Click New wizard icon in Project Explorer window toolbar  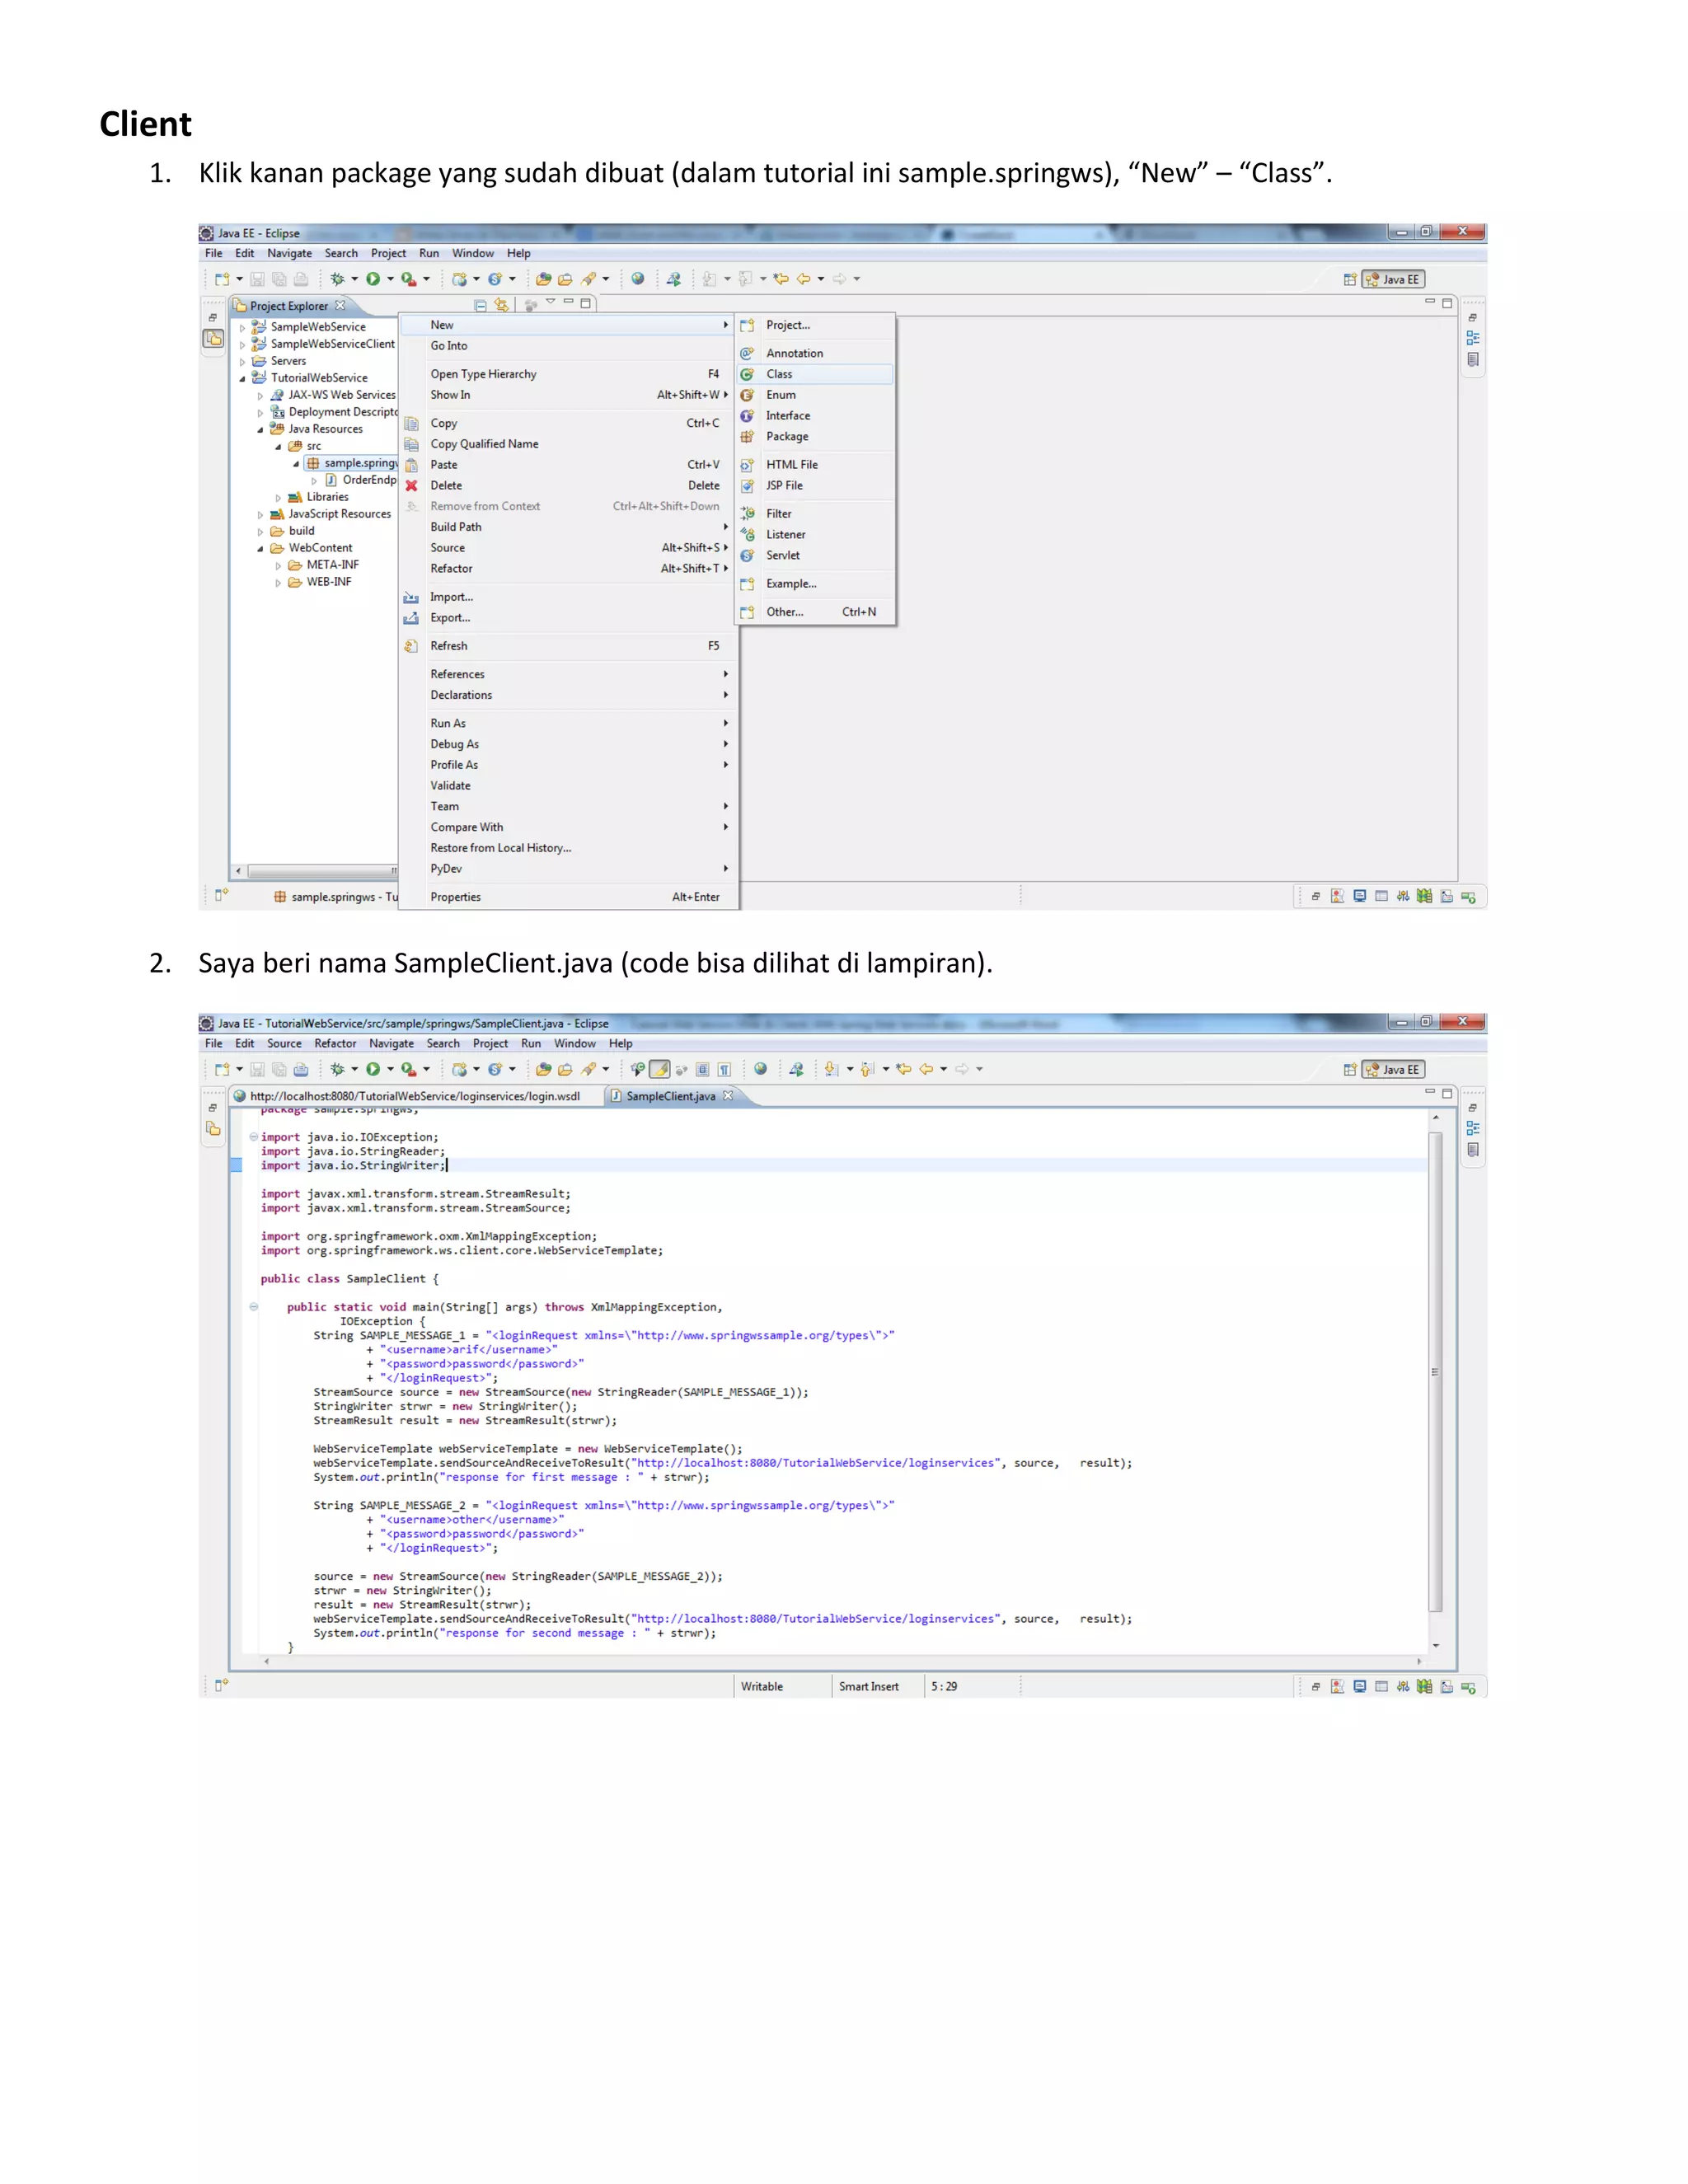(222, 279)
